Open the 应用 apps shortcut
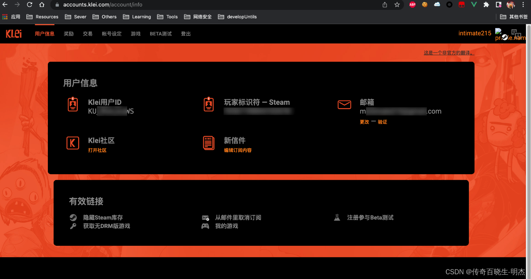 (11, 17)
